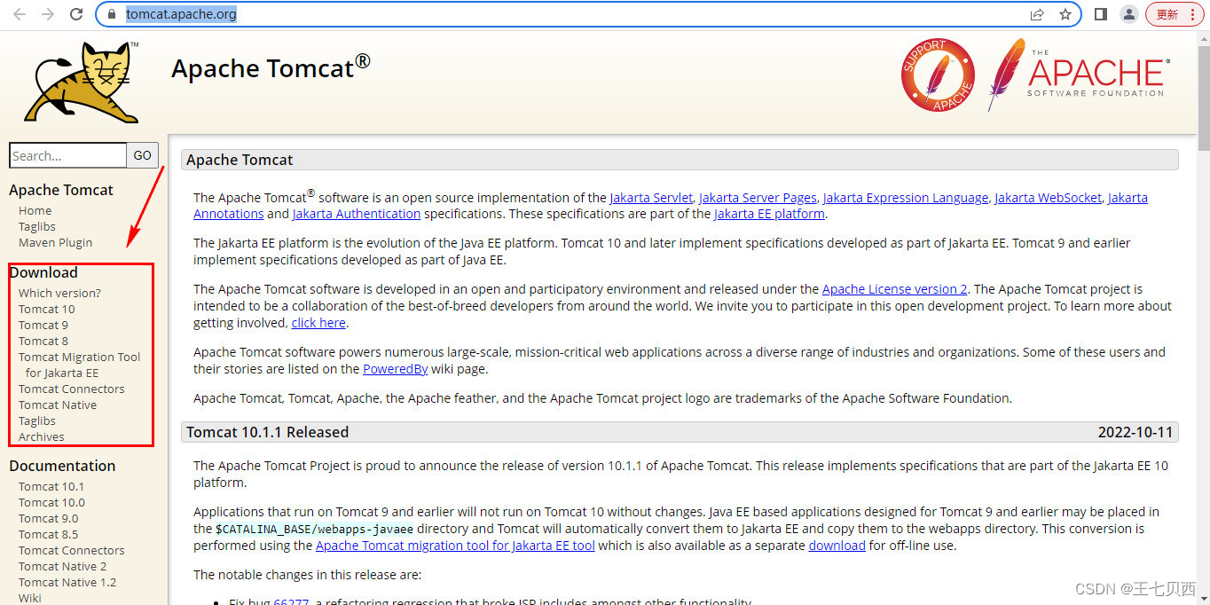The width and height of the screenshot is (1210, 605).
Task: Open Tomcat Native 2 documentation
Action: 63,566
